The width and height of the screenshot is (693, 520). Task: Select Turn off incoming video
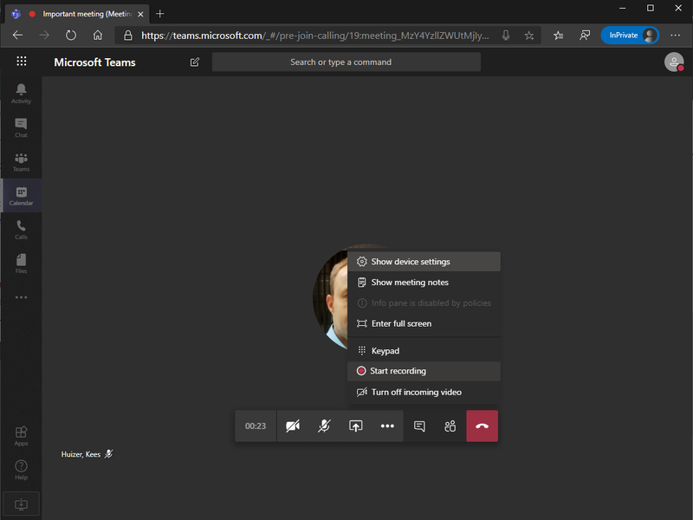(424, 392)
